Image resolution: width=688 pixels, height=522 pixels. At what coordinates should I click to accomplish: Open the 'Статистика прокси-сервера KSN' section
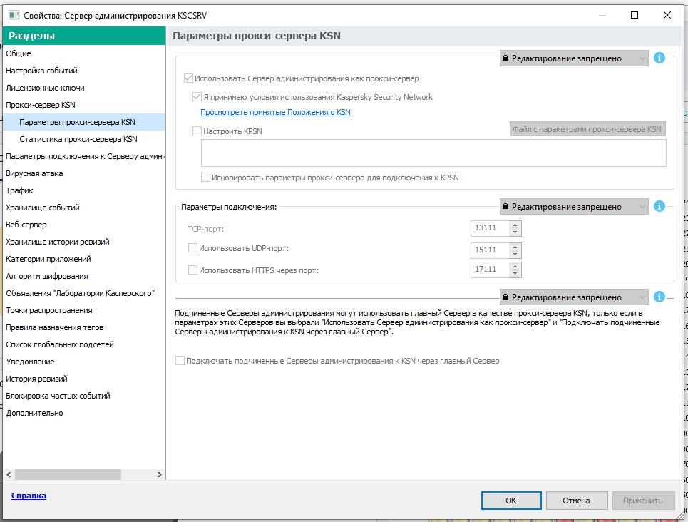point(78,139)
